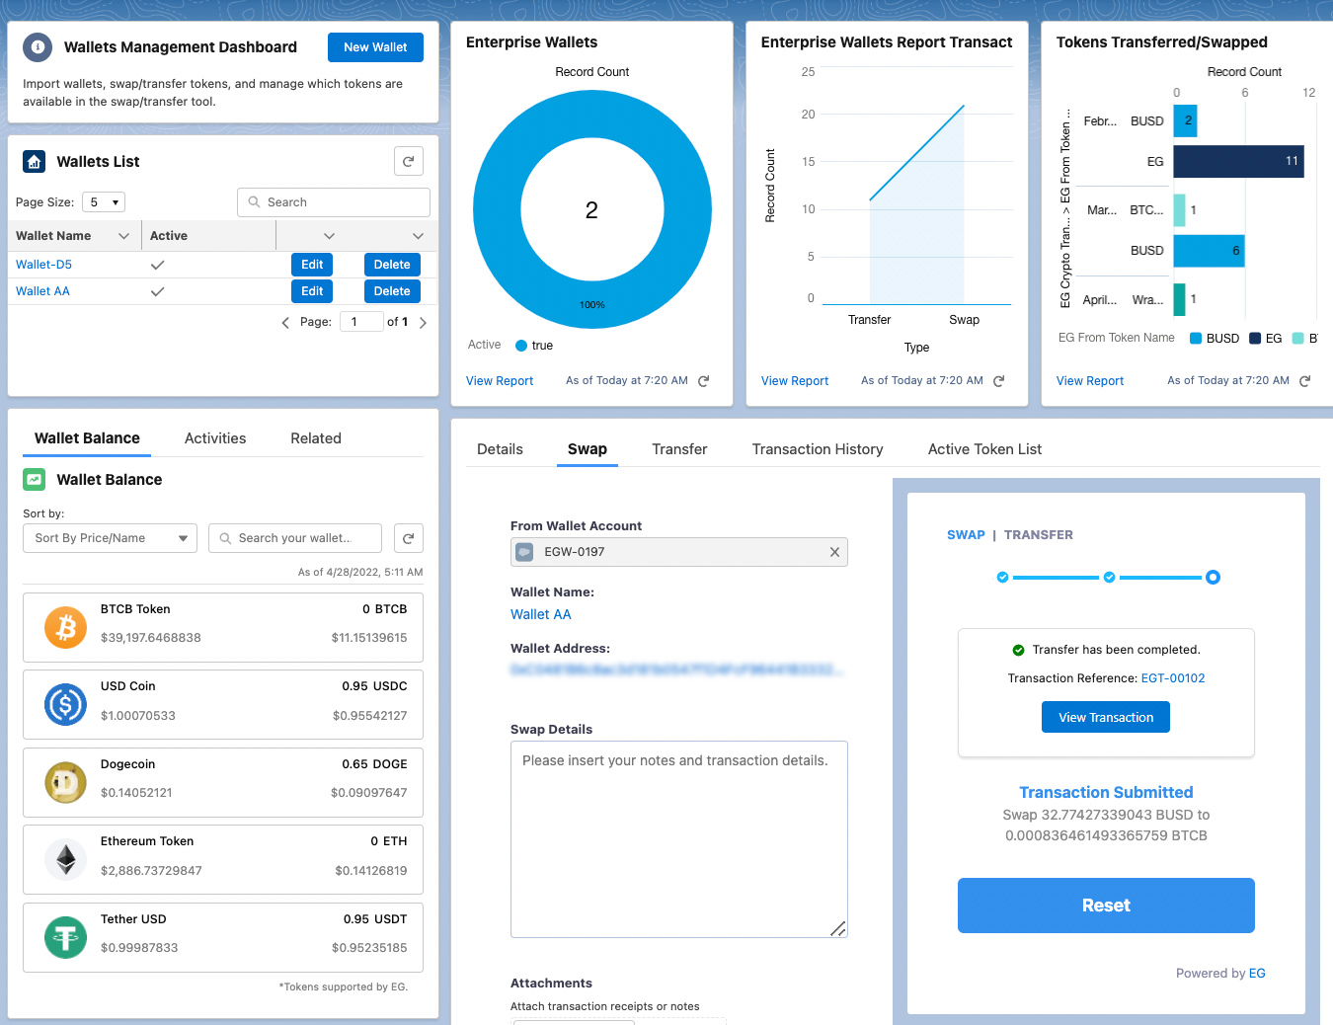This screenshot has width=1333, height=1025.
Task: Click the Tether USD coin icon
Action: pos(65,937)
